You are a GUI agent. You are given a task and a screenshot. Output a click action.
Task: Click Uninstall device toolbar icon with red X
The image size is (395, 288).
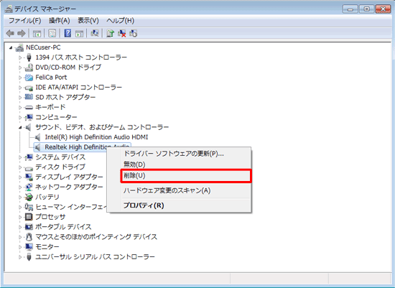point(122,33)
